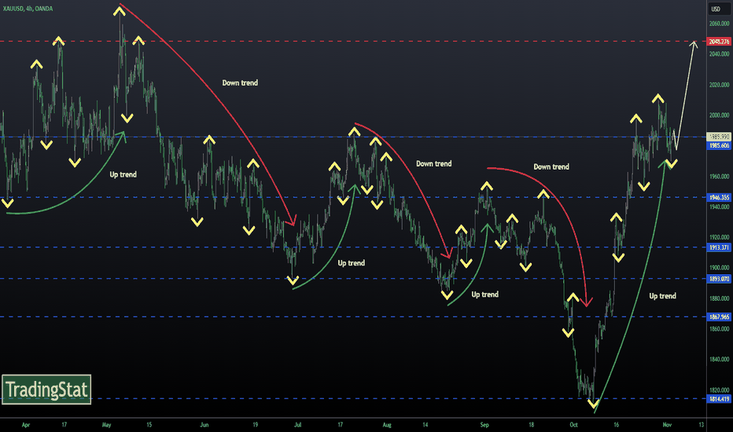Select the red 2045.276 price label
The image size is (733, 432).
[719, 42]
